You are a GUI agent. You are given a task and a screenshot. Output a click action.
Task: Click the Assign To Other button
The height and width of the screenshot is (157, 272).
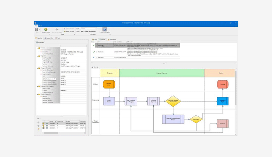point(69,31)
